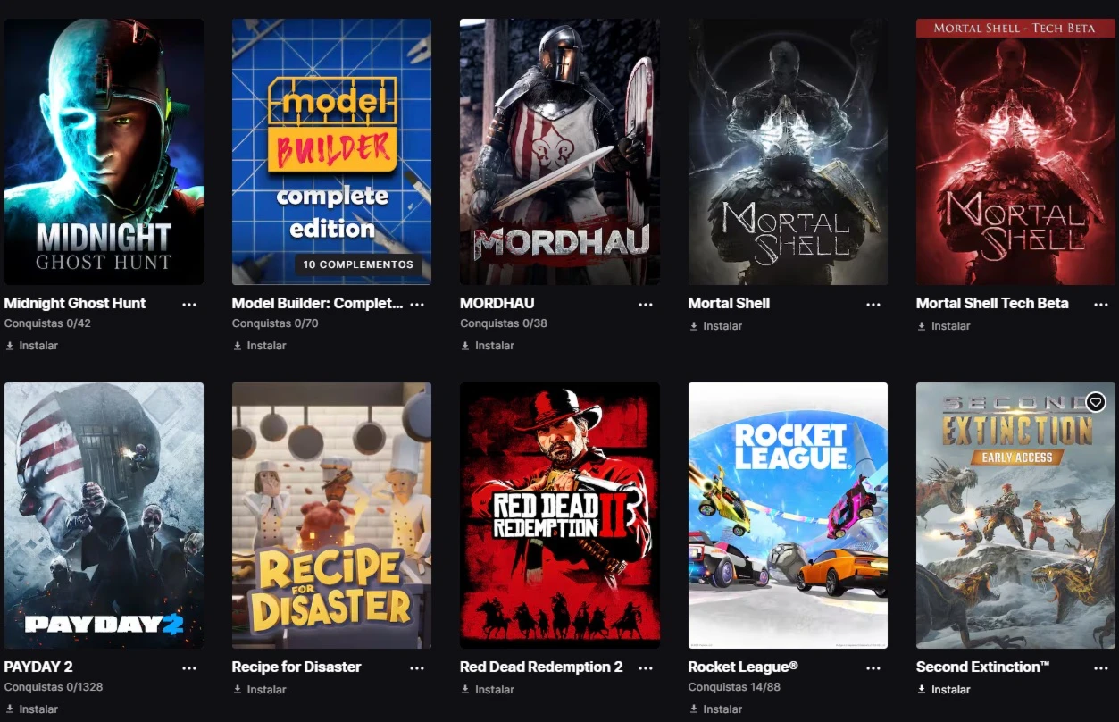Click the PAYDAY 2 title text
The image size is (1119, 722).
(38, 667)
